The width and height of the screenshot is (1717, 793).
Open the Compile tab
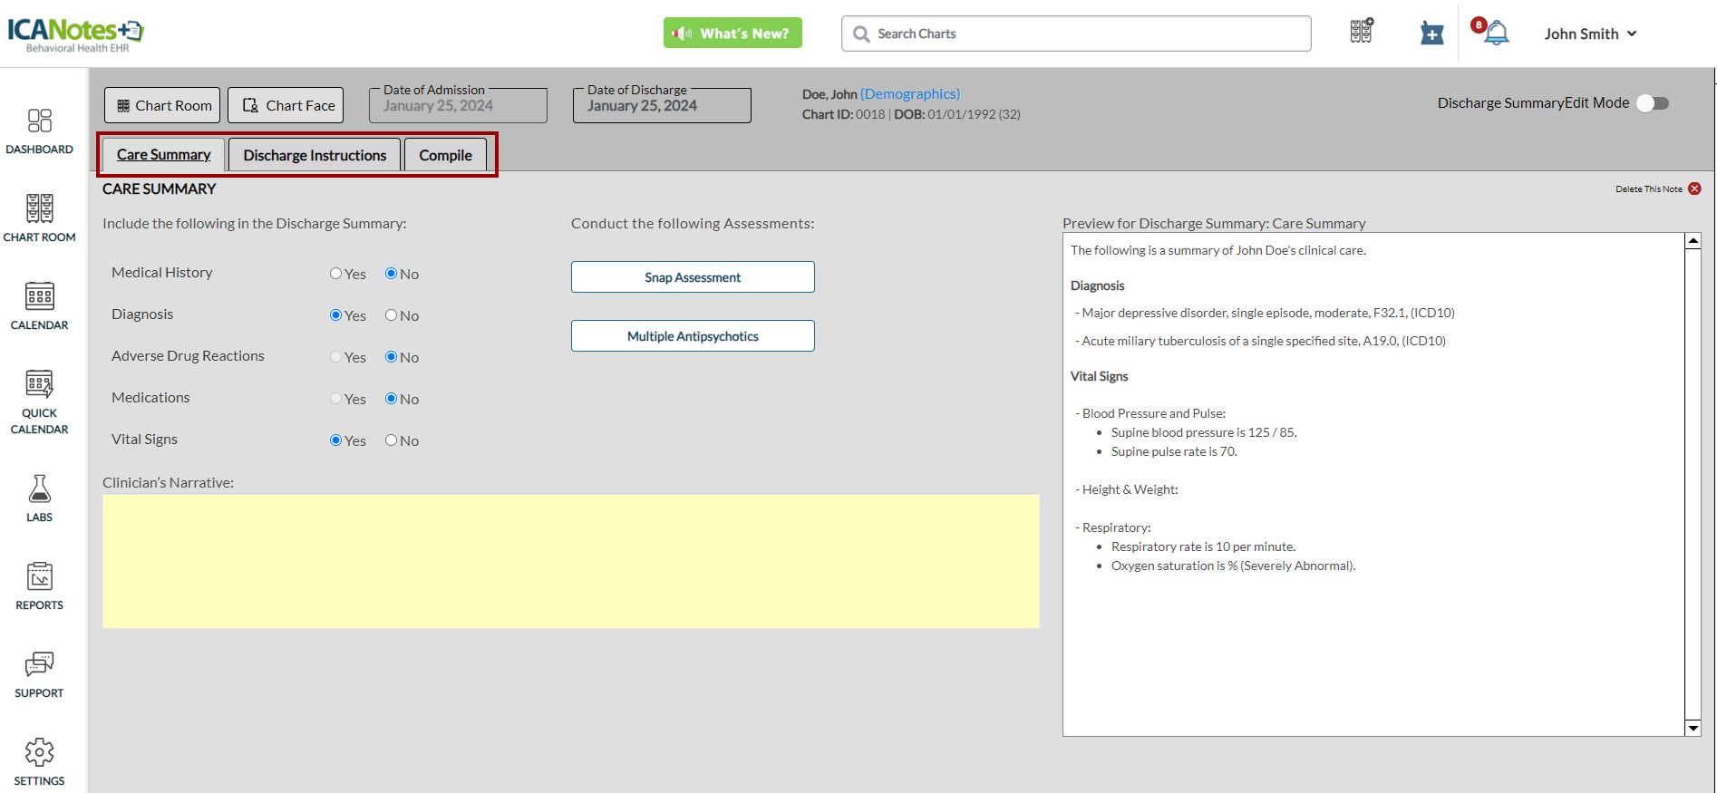pyautogui.click(x=445, y=155)
